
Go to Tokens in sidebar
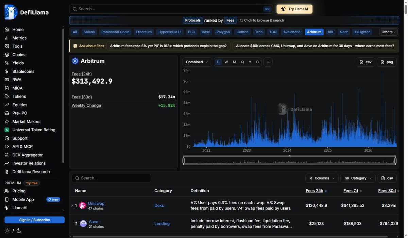19,96
